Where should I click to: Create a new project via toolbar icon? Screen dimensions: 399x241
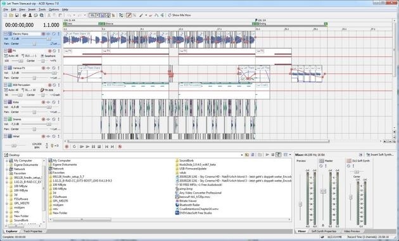pos(5,15)
